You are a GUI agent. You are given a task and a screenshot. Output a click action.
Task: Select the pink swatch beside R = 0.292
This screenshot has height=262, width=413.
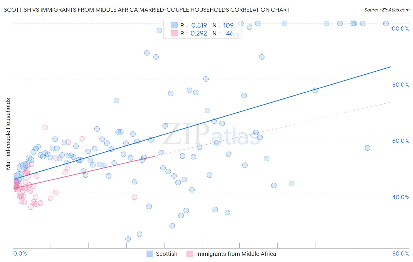(x=174, y=33)
